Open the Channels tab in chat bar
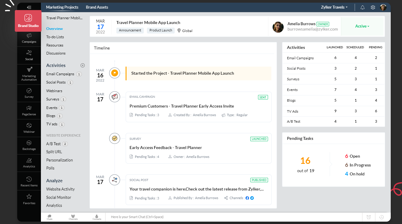Viewport: 402px width, 224px height. coord(73,217)
